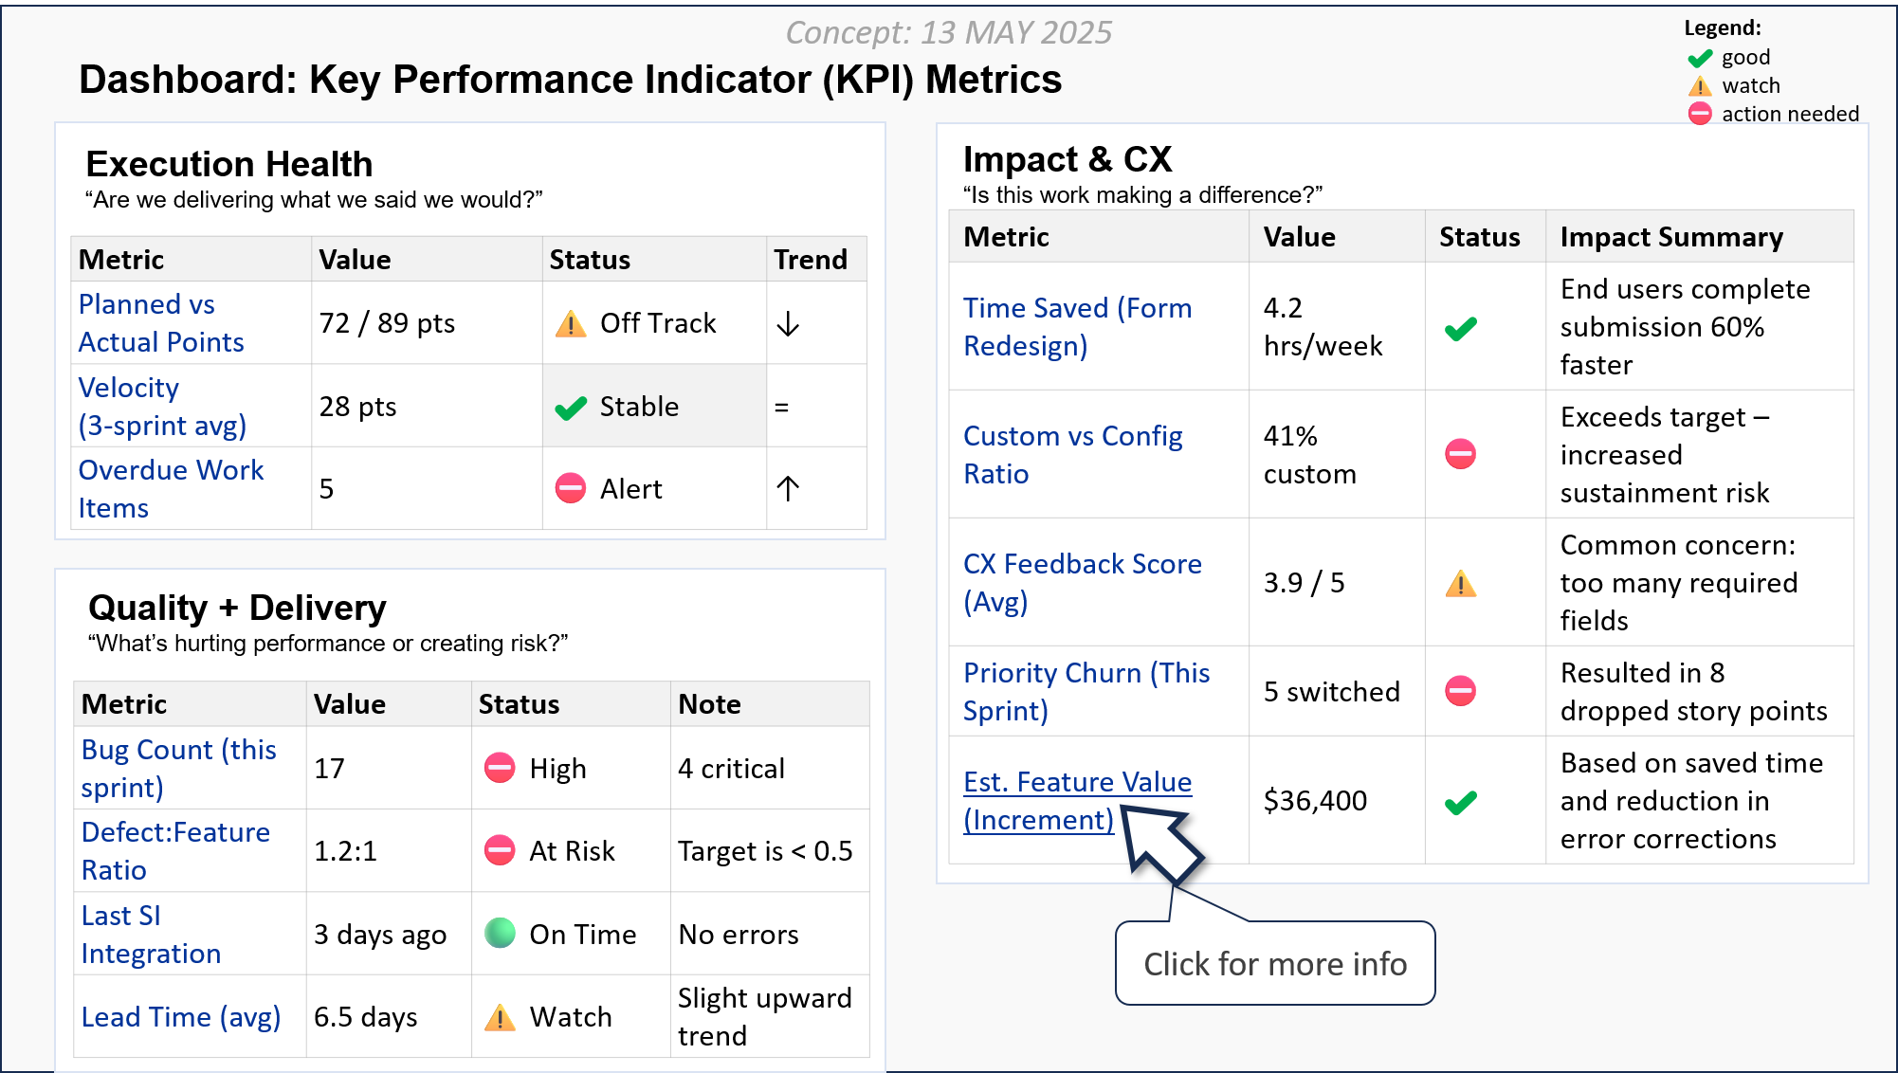Open the Planned vs Actual Points link
1898x1073 pixels.
click(161, 323)
